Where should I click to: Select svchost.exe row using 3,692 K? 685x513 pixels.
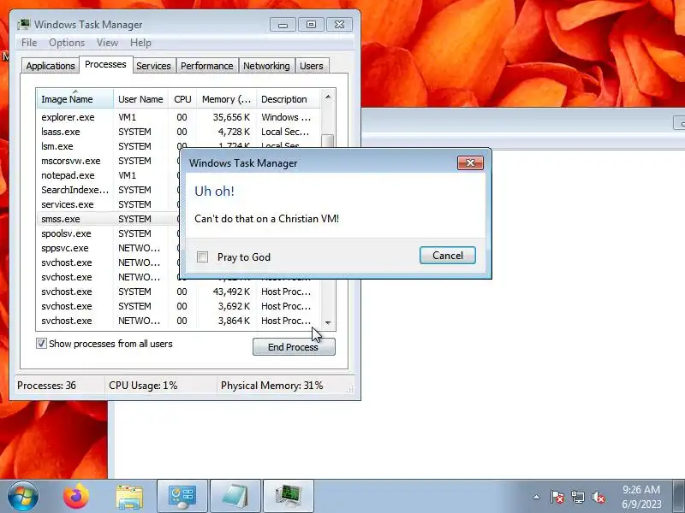pos(178,306)
